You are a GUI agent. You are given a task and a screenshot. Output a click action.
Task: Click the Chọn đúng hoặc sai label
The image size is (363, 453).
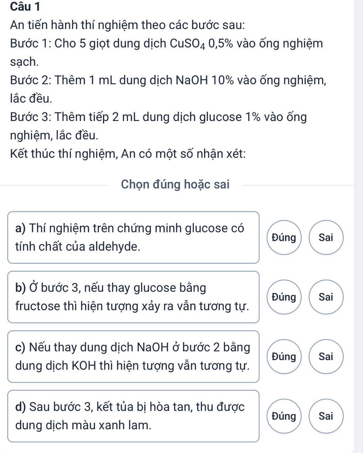pyautogui.click(x=175, y=184)
